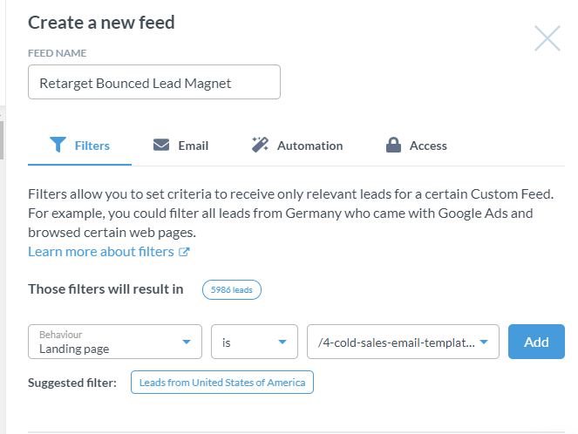Image resolution: width=578 pixels, height=434 pixels.
Task: Apply suggested filter Leads from United States
Action: click(222, 383)
